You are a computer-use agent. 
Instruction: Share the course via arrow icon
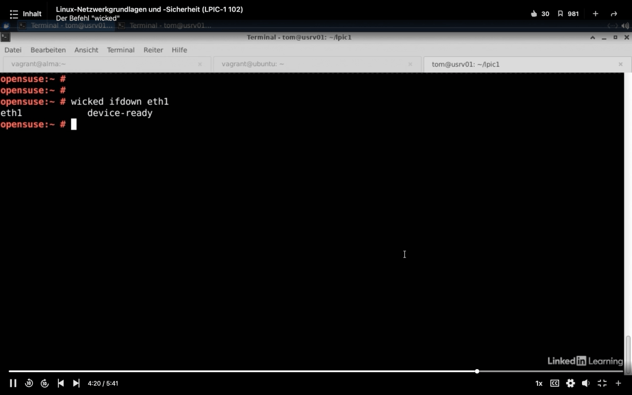click(613, 14)
